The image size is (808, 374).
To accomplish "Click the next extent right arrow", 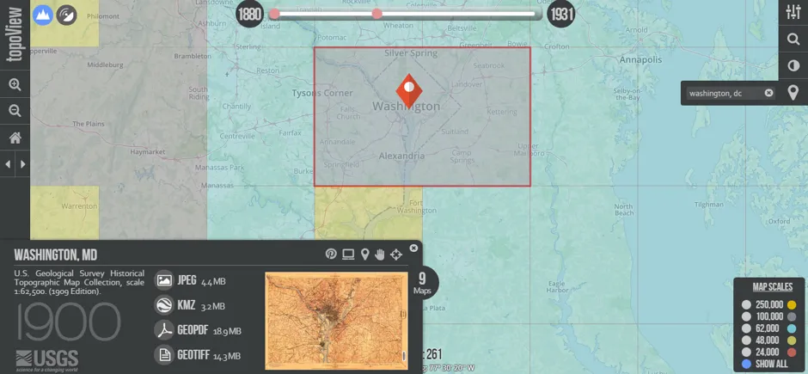I will [x=22, y=164].
